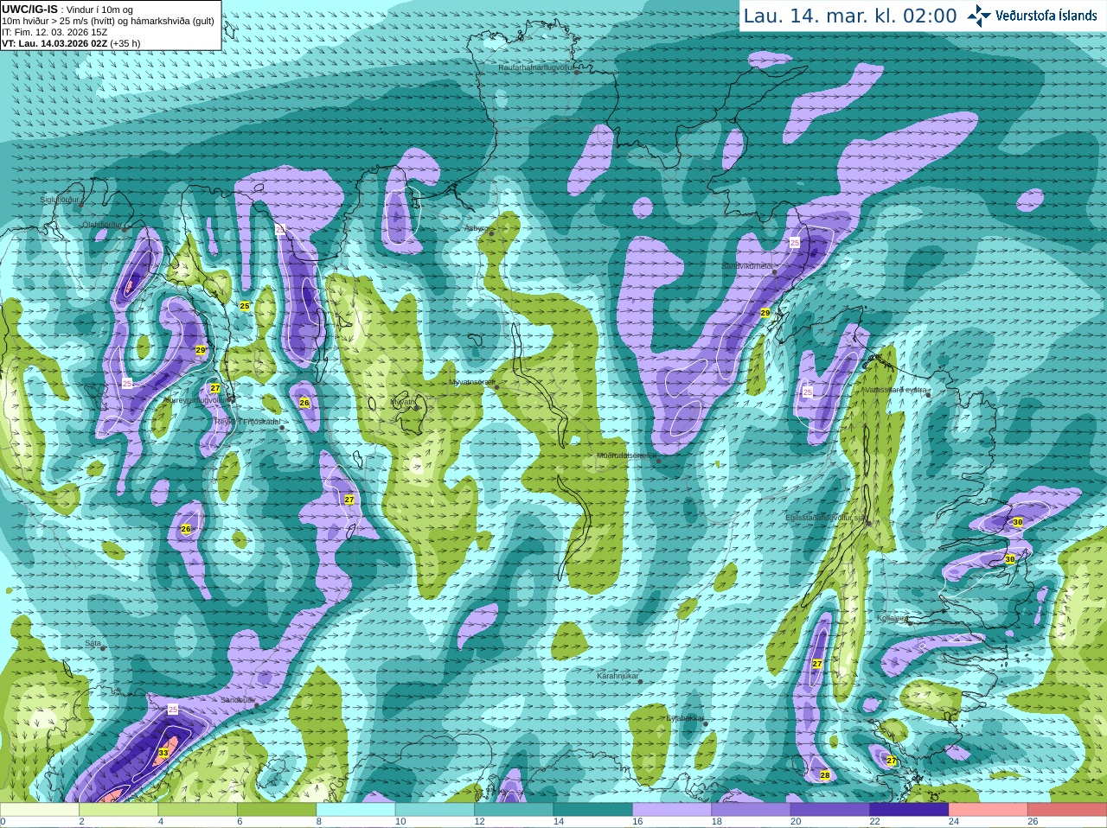Click the white 25 contour label above Sandbúðir
Image resolution: width=1107 pixels, height=828 pixels.
(172, 710)
